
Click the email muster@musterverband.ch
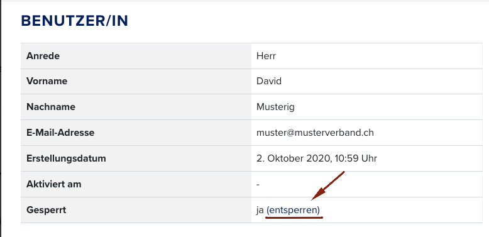point(315,133)
